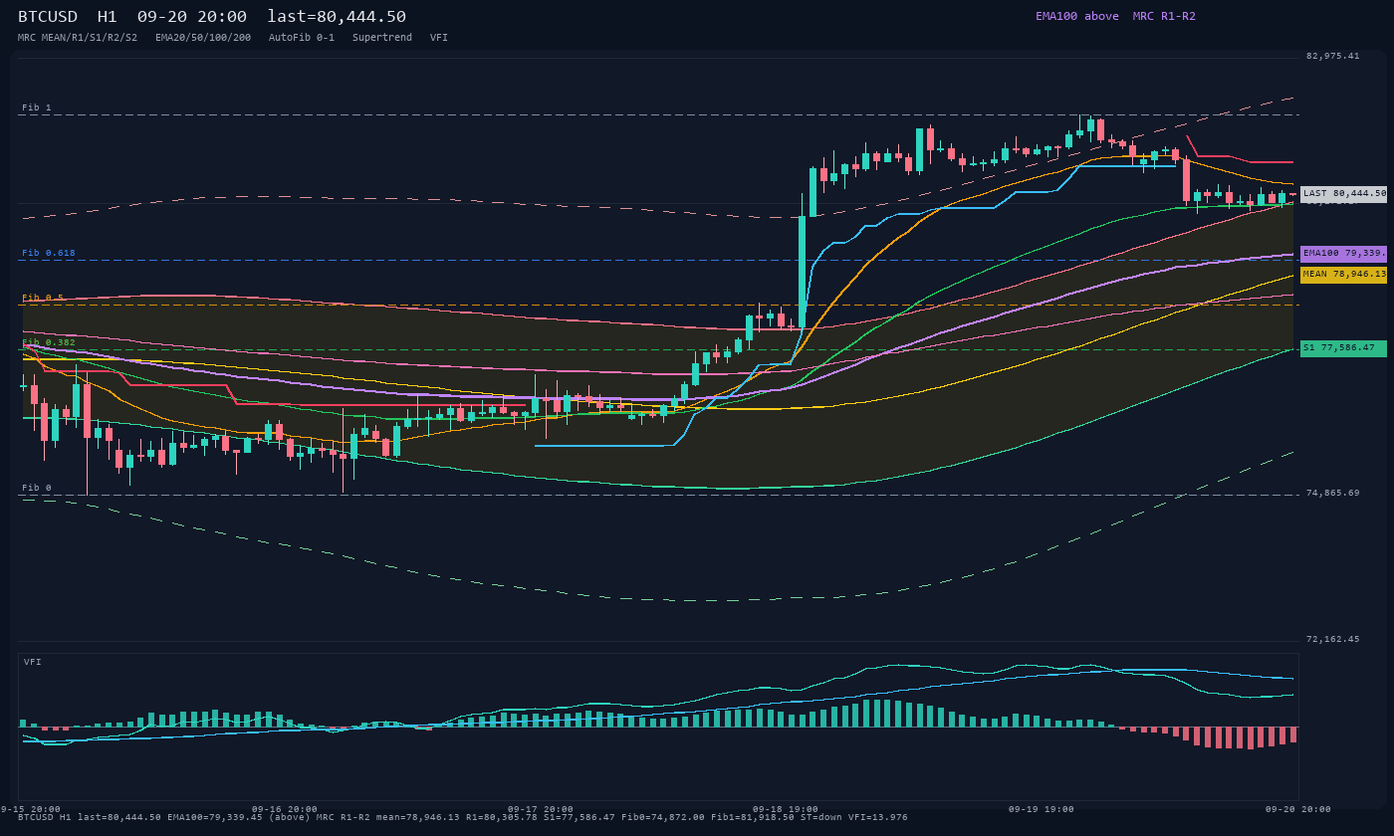Click the 82,975.41 price axis label
Image resolution: width=1394 pixels, height=836 pixels.
[x=1333, y=56]
